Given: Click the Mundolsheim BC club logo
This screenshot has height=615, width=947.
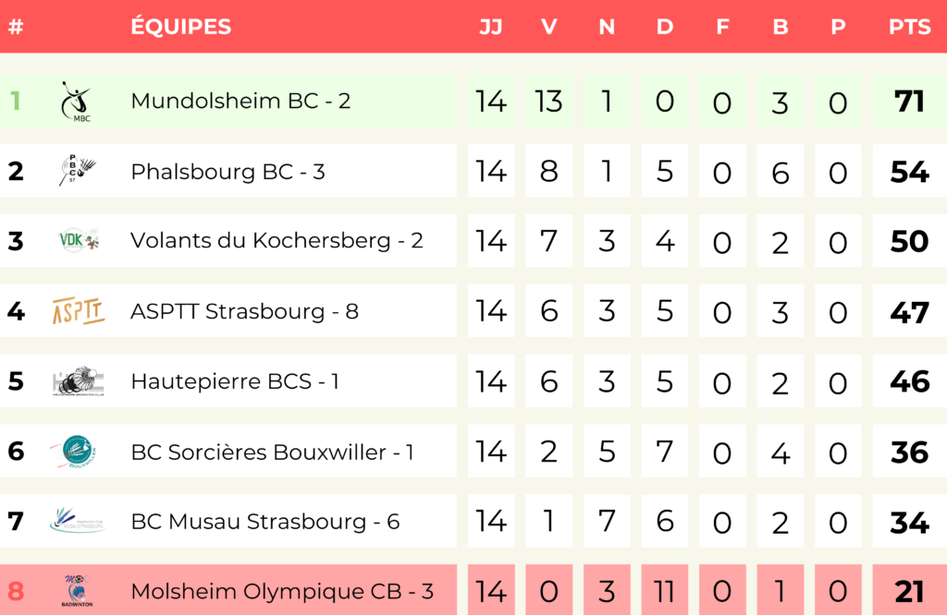Looking at the screenshot, I should click(x=77, y=102).
